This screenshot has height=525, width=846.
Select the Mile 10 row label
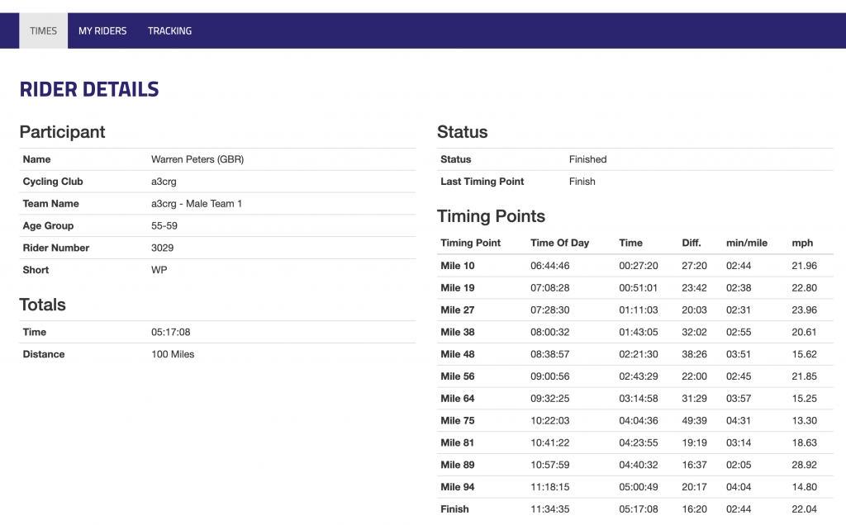click(458, 265)
